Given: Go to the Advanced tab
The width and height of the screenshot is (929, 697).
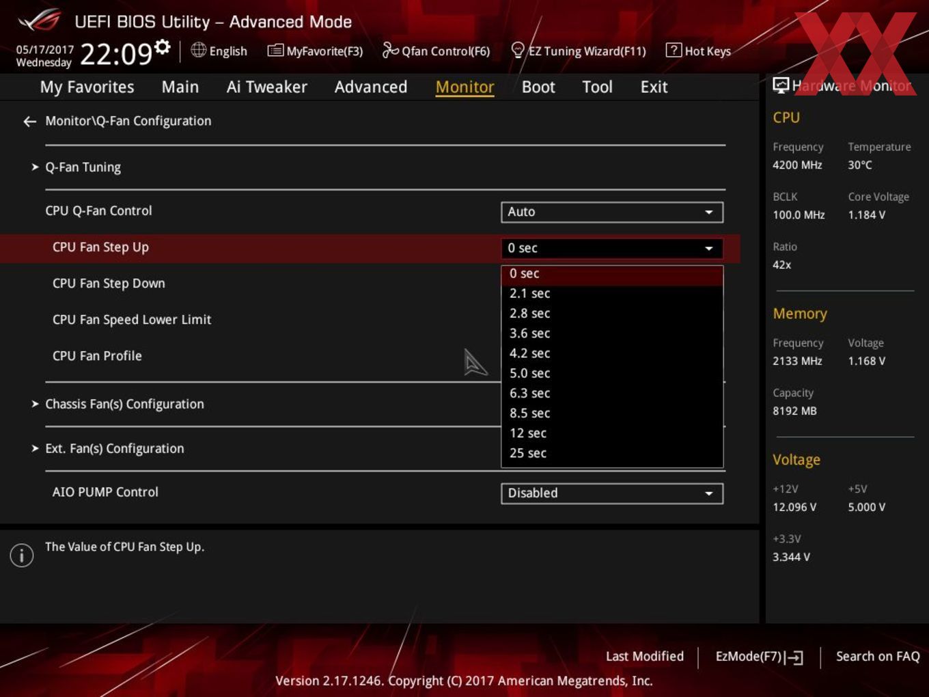Looking at the screenshot, I should [x=371, y=87].
